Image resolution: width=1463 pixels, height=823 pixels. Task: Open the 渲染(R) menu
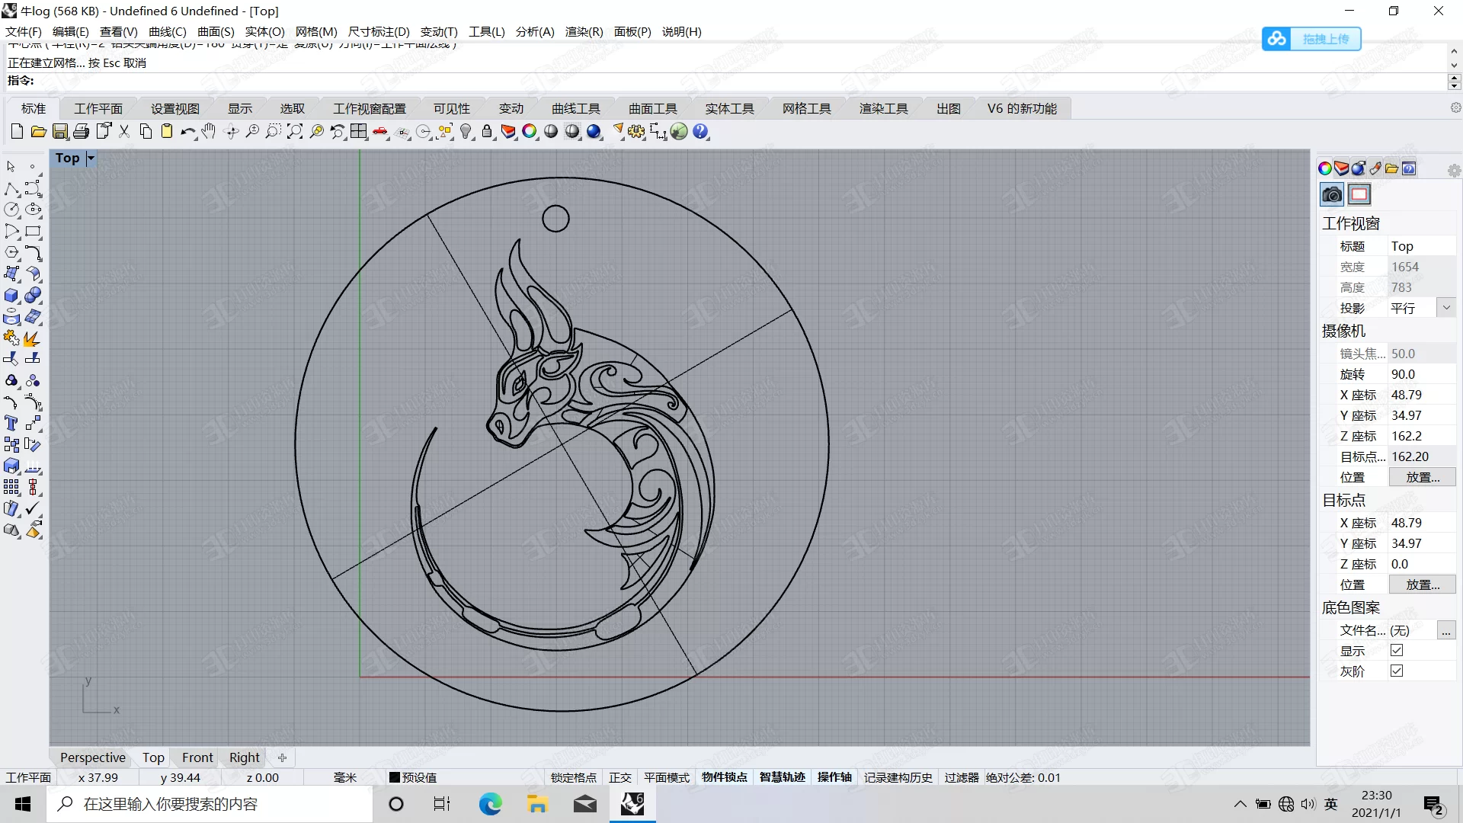pyautogui.click(x=584, y=31)
